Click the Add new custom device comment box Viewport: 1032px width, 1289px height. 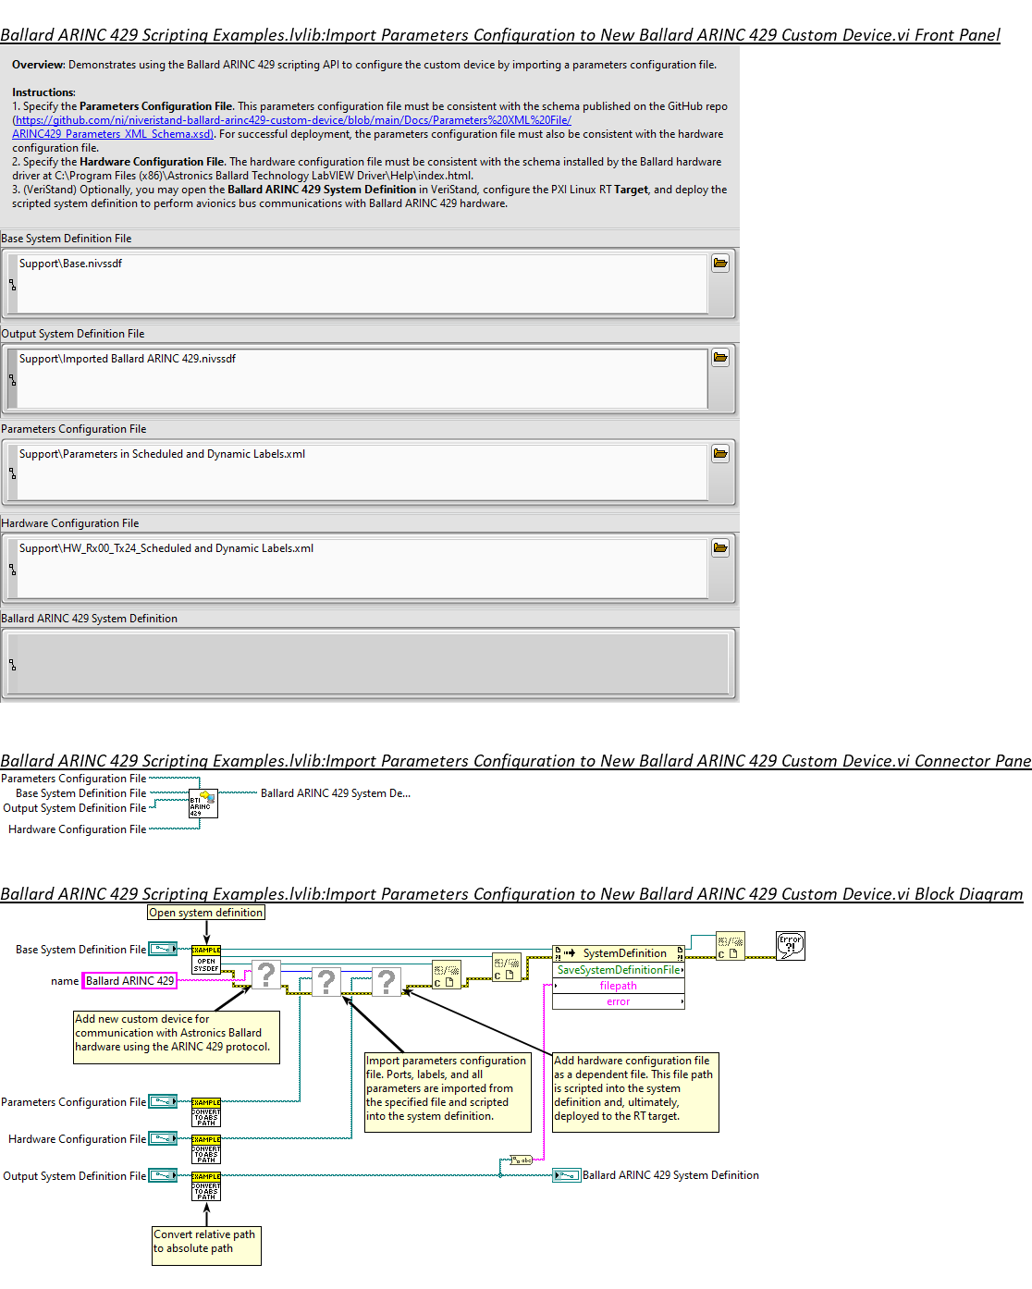[x=177, y=1037]
